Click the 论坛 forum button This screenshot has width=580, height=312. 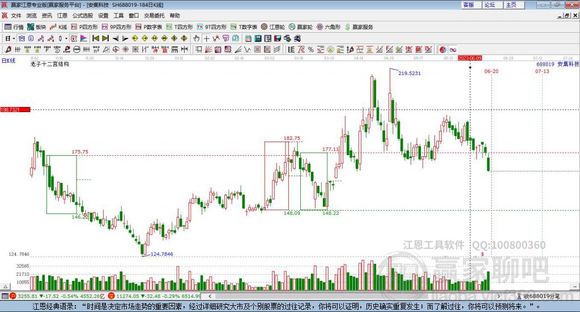pos(493,5)
